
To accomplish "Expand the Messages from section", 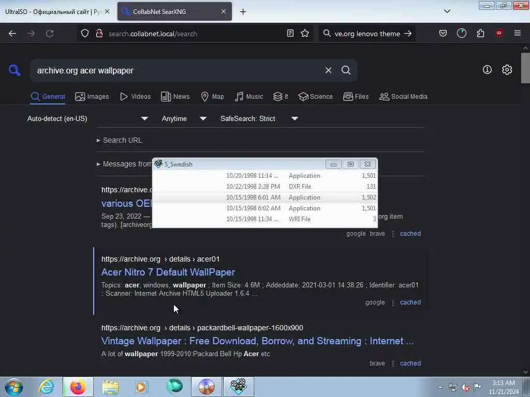I will point(124,164).
